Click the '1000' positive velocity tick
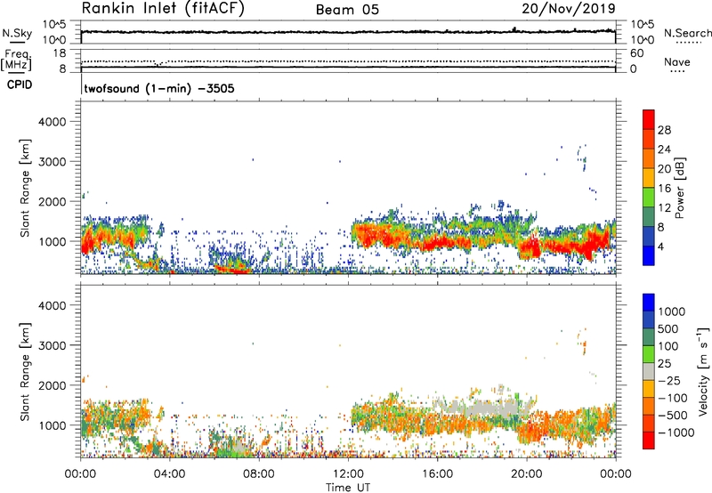Screen dimensions: 712x493 (x=672, y=311)
